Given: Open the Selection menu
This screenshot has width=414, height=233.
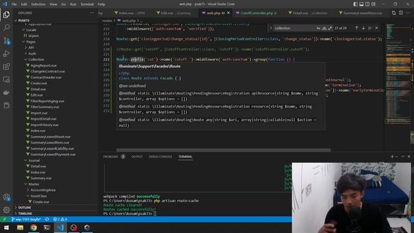Looking at the screenshot, I should pos(38,5).
